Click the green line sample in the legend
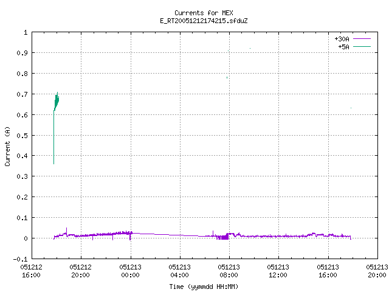 pyautogui.click(x=362, y=46)
